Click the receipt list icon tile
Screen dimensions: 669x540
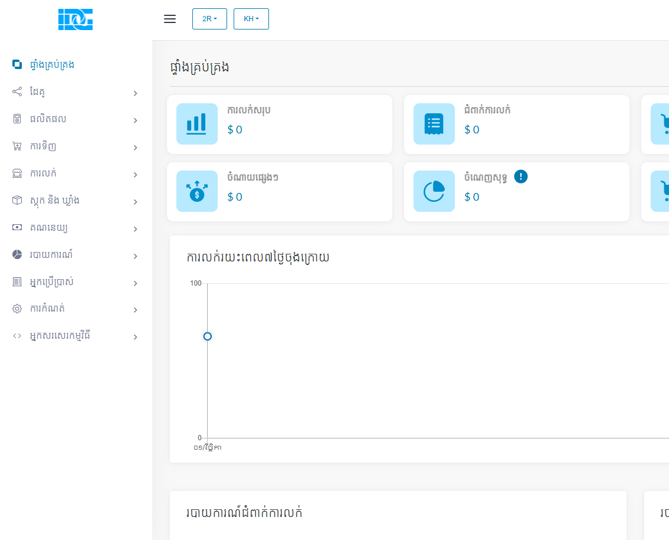pos(434,124)
